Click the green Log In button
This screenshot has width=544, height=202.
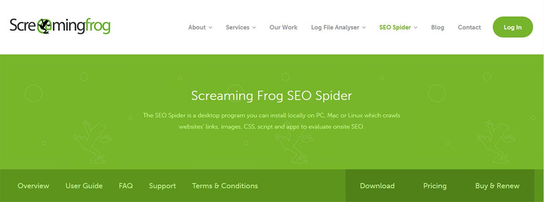513,27
